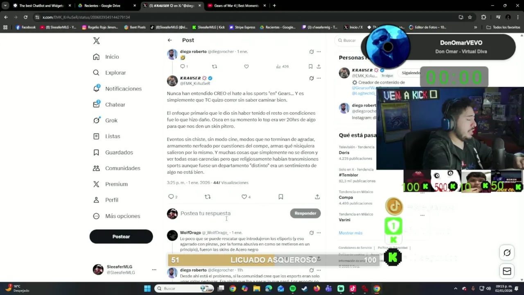This screenshot has height=295, width=524.
Task: Click the X logo in the sidebar
Action: tap(96, 41)
